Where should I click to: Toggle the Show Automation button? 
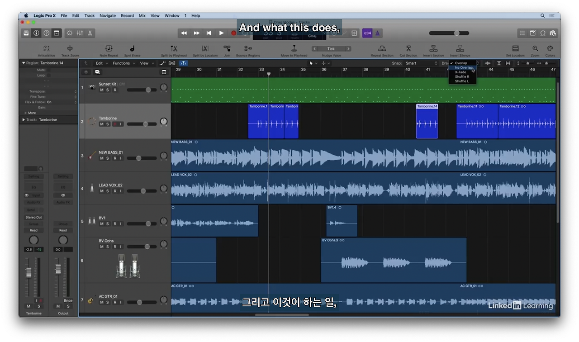click(x=163, y=63)
